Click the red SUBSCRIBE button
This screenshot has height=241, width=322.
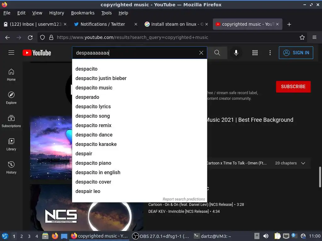pyautogui.click(x=293, y=87)
